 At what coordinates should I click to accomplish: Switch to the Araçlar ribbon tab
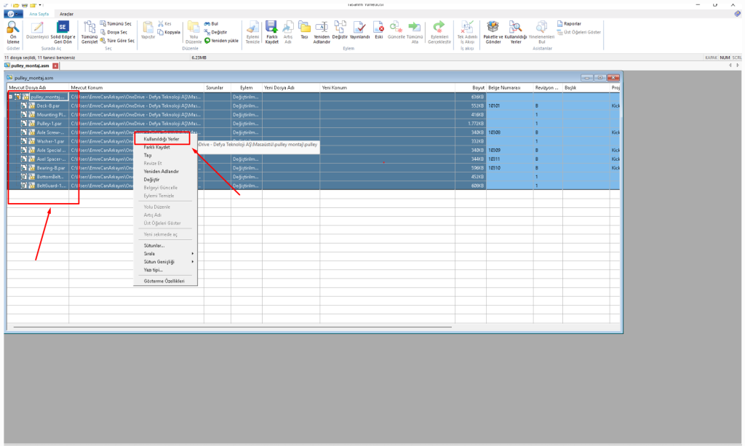(66, 14)
